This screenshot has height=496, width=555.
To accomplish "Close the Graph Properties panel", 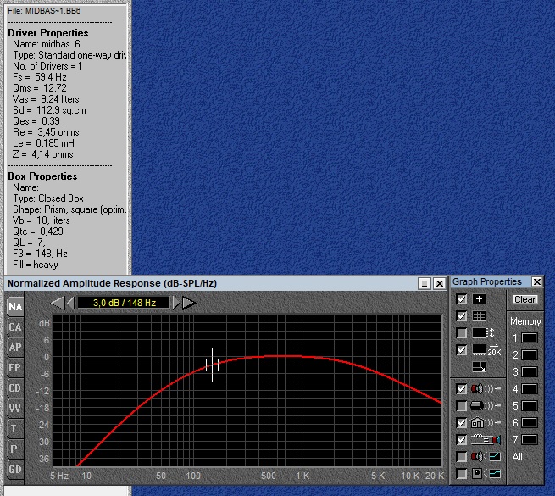I will 537,282.
